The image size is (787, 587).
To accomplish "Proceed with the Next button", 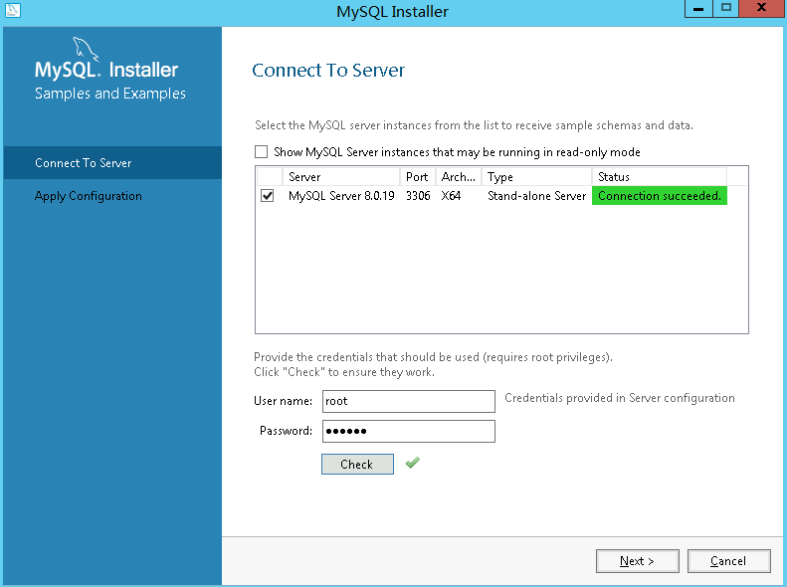I will pos(638,561).
